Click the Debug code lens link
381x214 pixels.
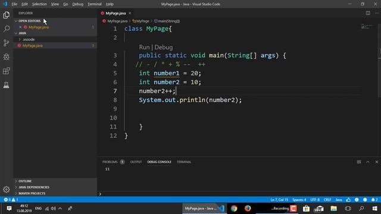tap(164, 47)
